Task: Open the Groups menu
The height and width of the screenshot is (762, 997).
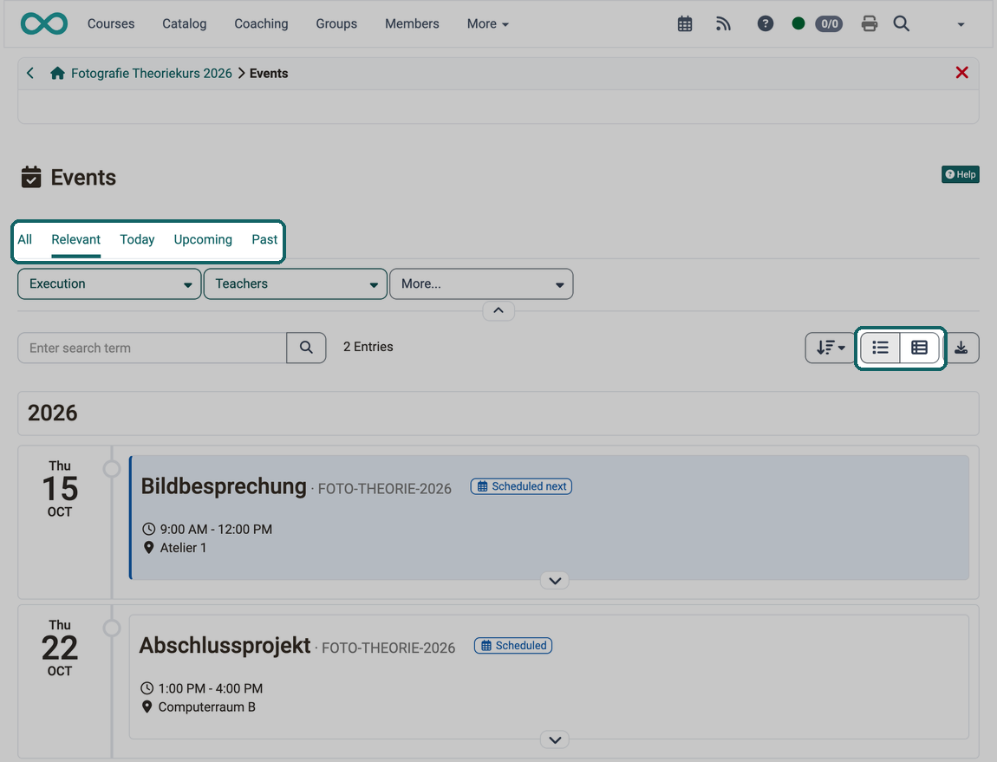Action: point(336,23)
